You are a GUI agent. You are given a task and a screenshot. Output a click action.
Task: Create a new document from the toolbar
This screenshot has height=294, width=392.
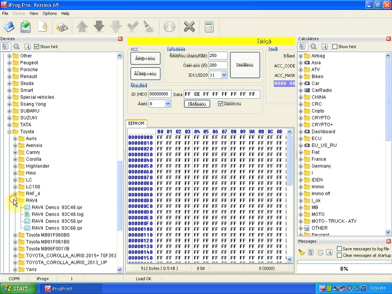[43, 27]
